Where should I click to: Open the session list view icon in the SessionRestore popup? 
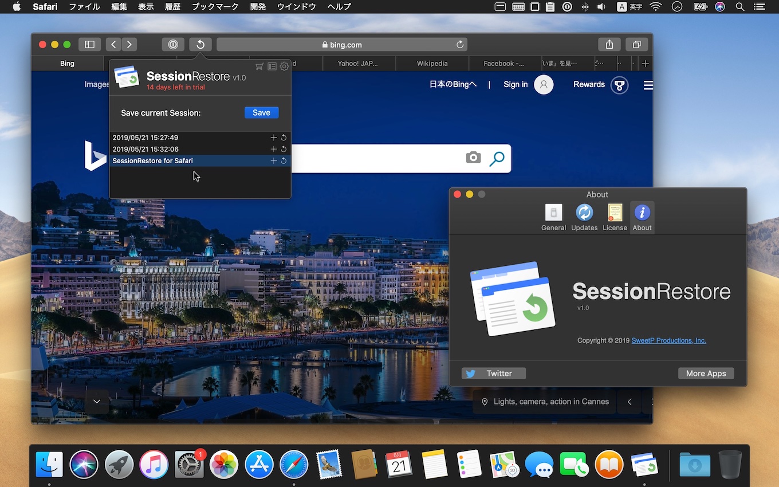coord(272,66)
